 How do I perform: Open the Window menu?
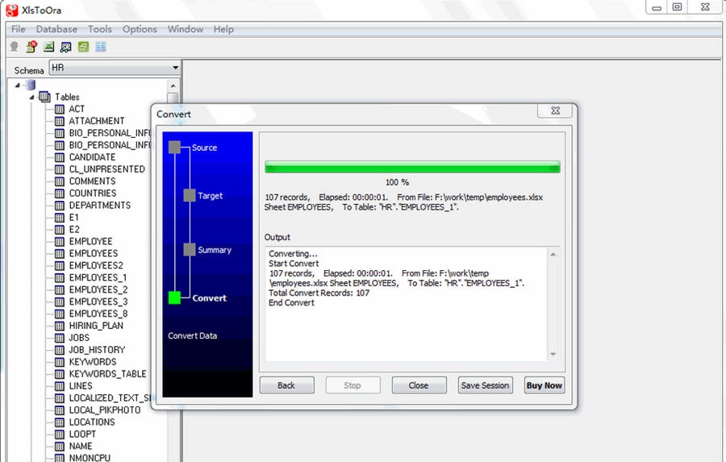186,29
